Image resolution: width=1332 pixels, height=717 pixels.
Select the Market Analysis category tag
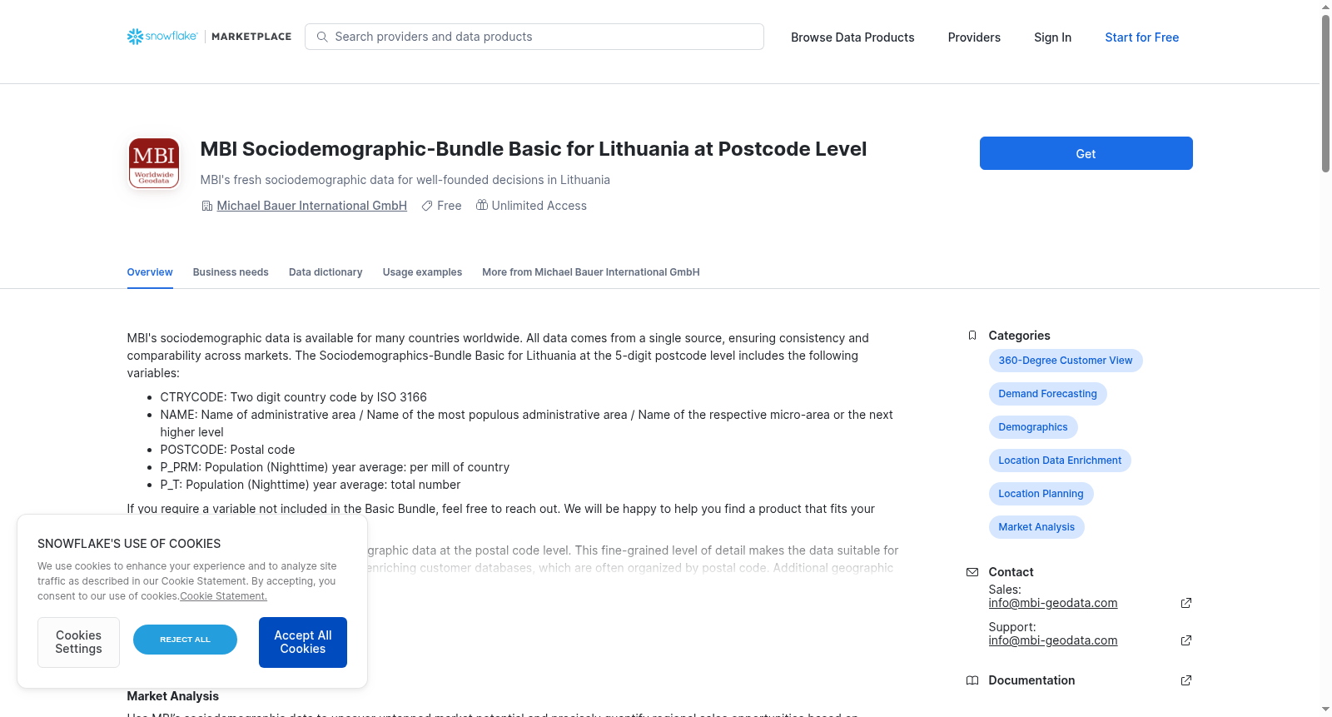(x=1036, y=527)
